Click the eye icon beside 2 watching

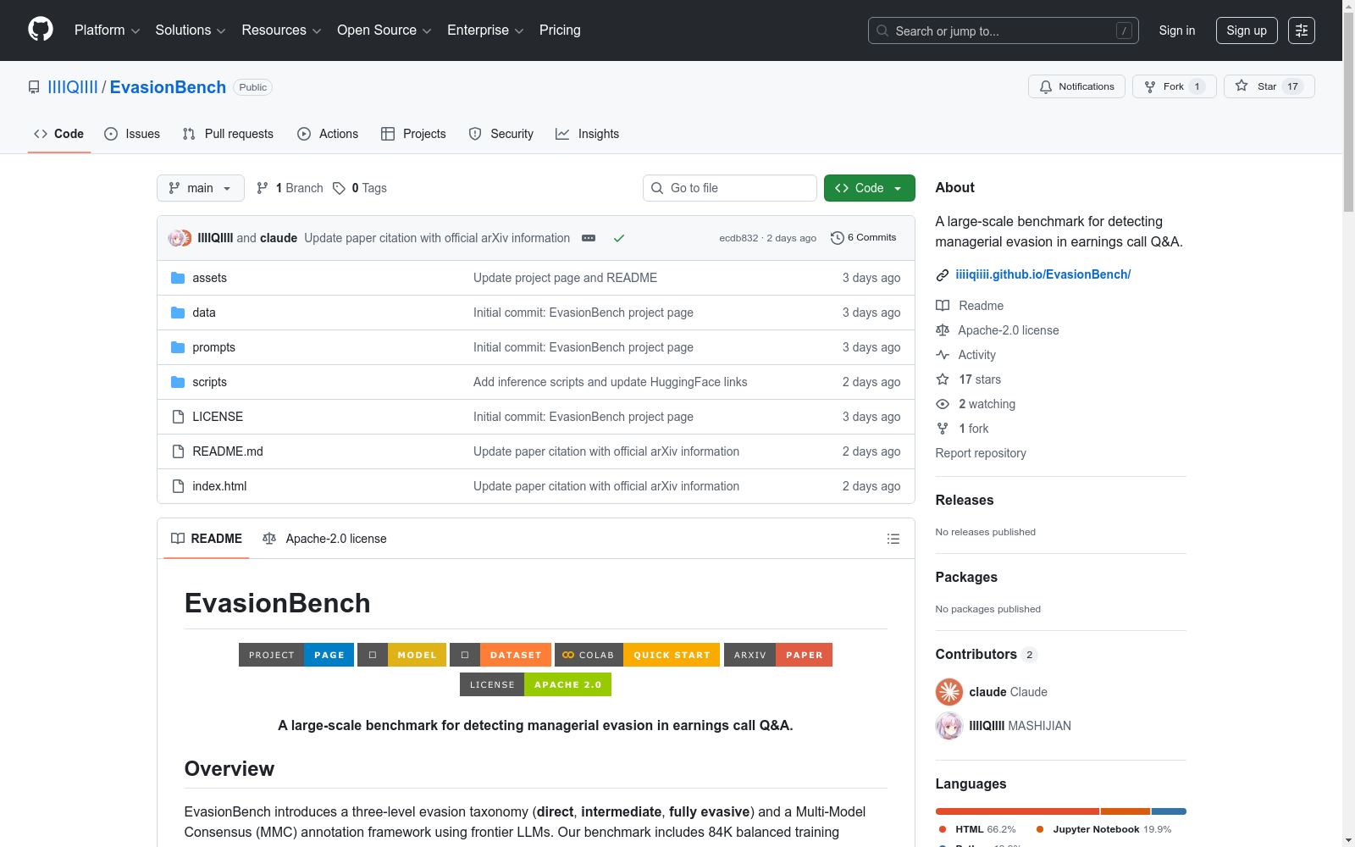click(943, 404)
